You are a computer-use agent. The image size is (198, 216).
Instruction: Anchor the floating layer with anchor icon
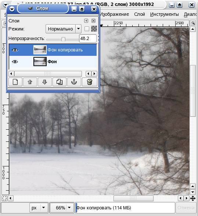(74, 82)
